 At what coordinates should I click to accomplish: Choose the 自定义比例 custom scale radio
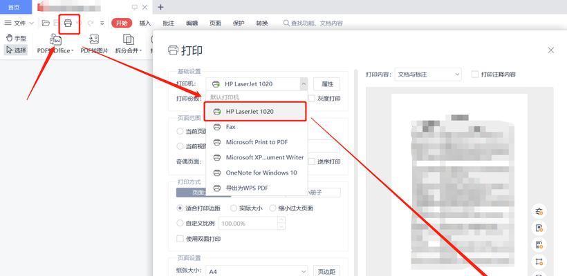(180, 224)
